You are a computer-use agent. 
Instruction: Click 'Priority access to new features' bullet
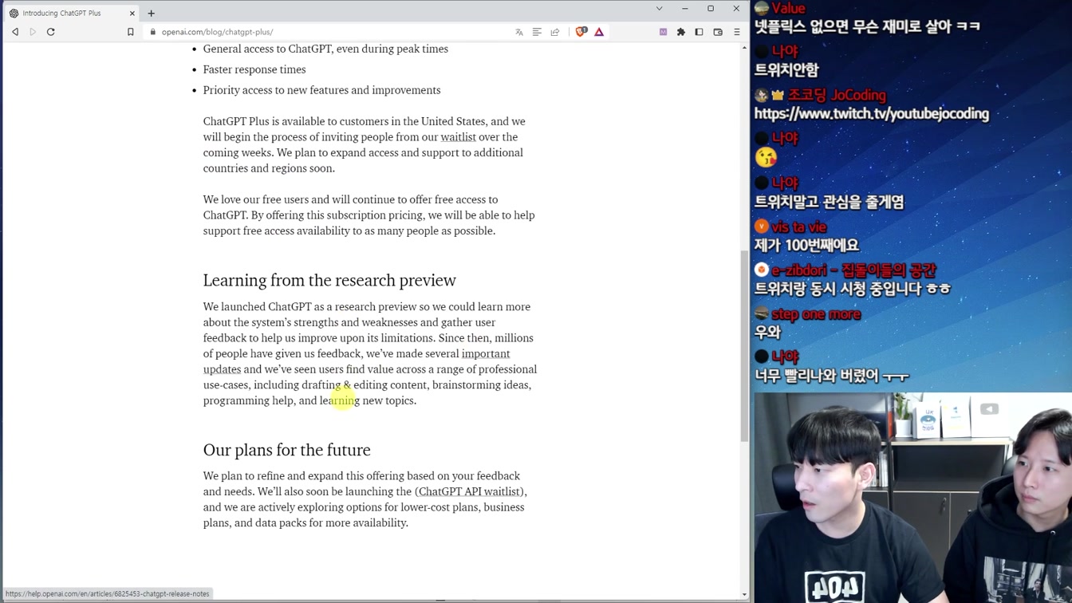pyautogui.click(x=321, y=90)
